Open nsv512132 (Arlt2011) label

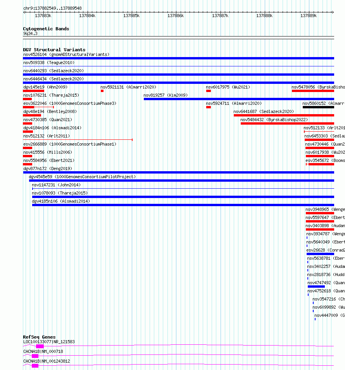[x=47, y=136]
